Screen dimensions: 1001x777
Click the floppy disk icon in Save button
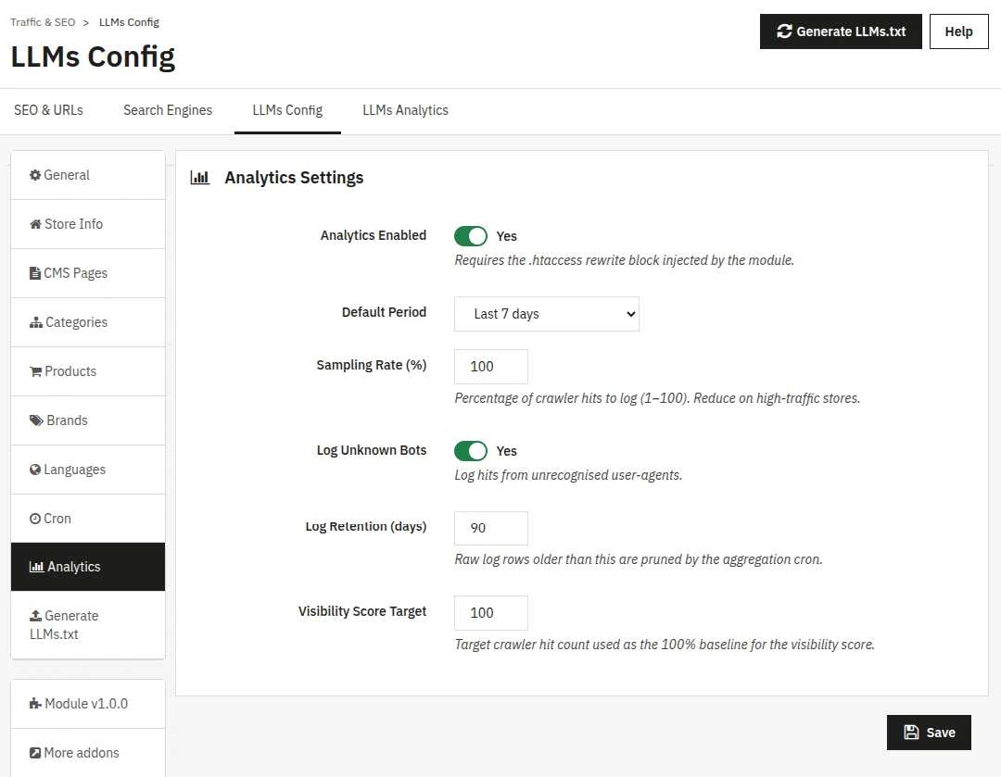(x=912, y=733)
